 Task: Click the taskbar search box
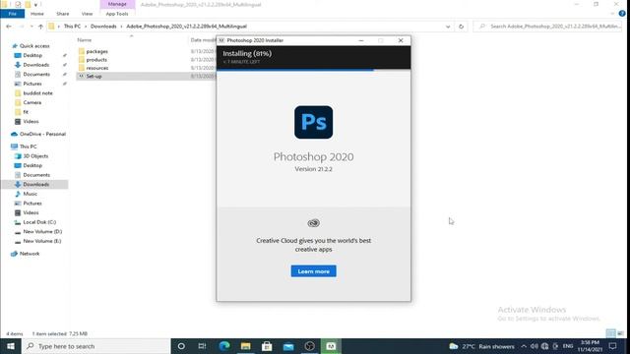[96, 346]
